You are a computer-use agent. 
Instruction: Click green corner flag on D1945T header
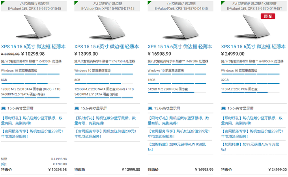click(x=223, y=2)
